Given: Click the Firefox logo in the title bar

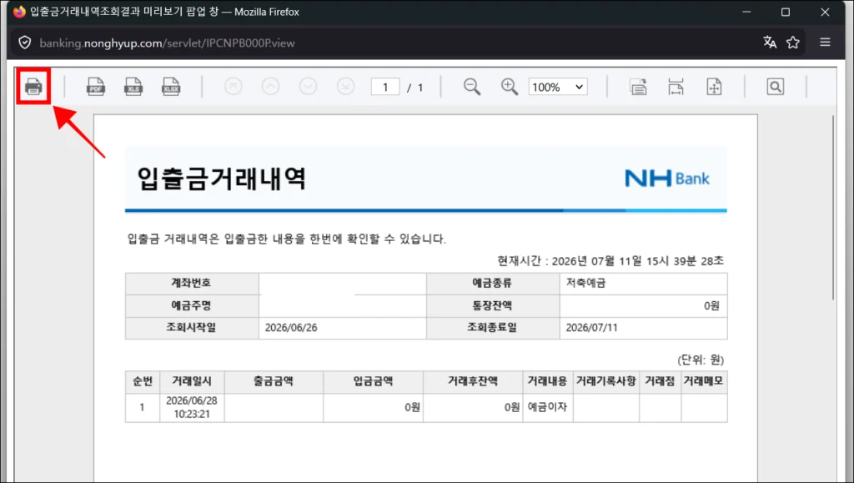Looking at the screenshot, I should click(20, 12).
